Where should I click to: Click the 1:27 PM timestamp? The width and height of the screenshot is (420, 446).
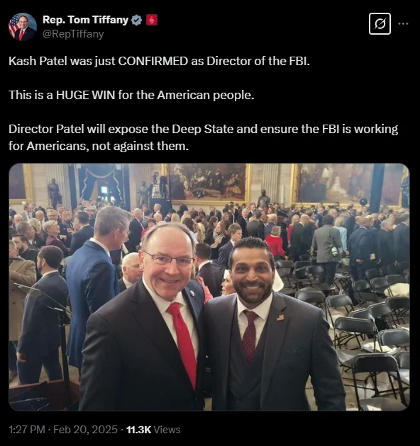pos(27,429)
